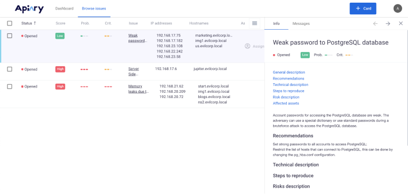Close the issue details panel
The width and height of the screenshot is (408, 194).
coord(401,23)
